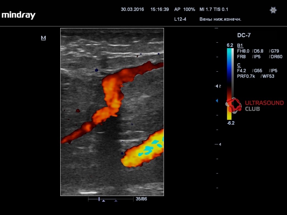
Task: Click the MI 1.7 TIS 0.1 readout
Action: (x=214, y=9)
